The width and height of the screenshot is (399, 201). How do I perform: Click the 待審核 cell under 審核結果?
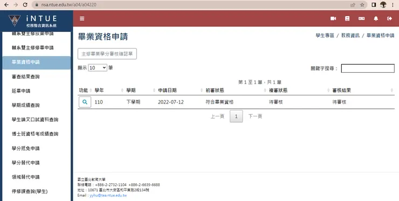pos(339,102)
